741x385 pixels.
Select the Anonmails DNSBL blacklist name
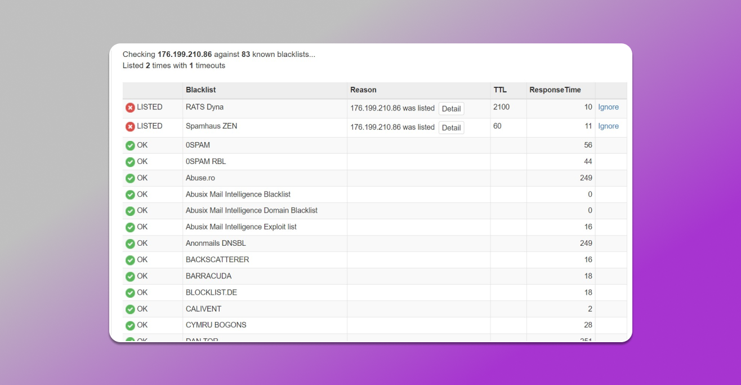(216, 243)
